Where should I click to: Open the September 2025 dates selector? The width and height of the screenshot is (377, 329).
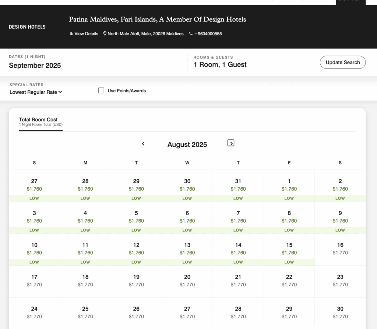coord(35,66)
